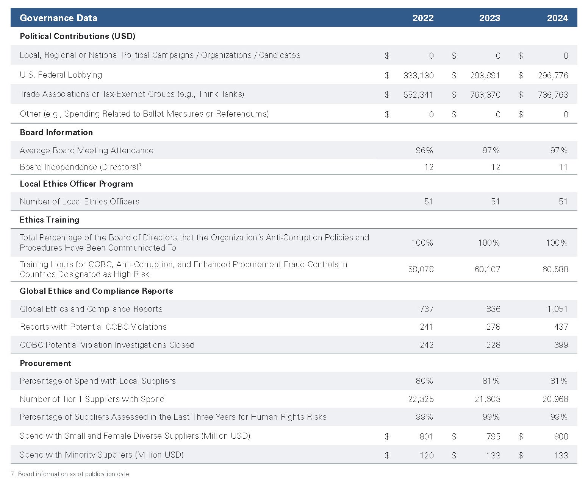Image resolution: width=588 pixels, height=486 pixels.
Task: Click the Trade Associations or Tax-Exempt Groups label
Action: (132, 94)
